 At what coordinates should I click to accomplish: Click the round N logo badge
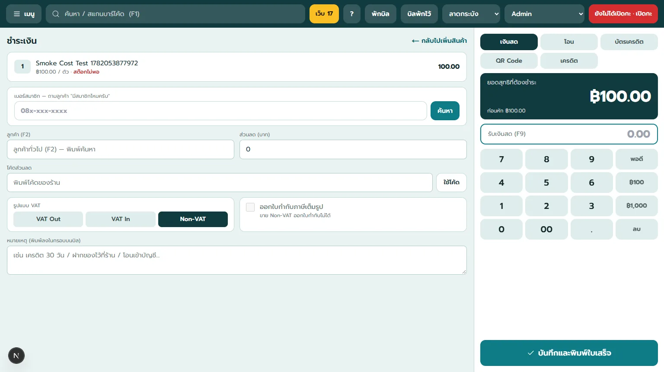pos(16,356)
